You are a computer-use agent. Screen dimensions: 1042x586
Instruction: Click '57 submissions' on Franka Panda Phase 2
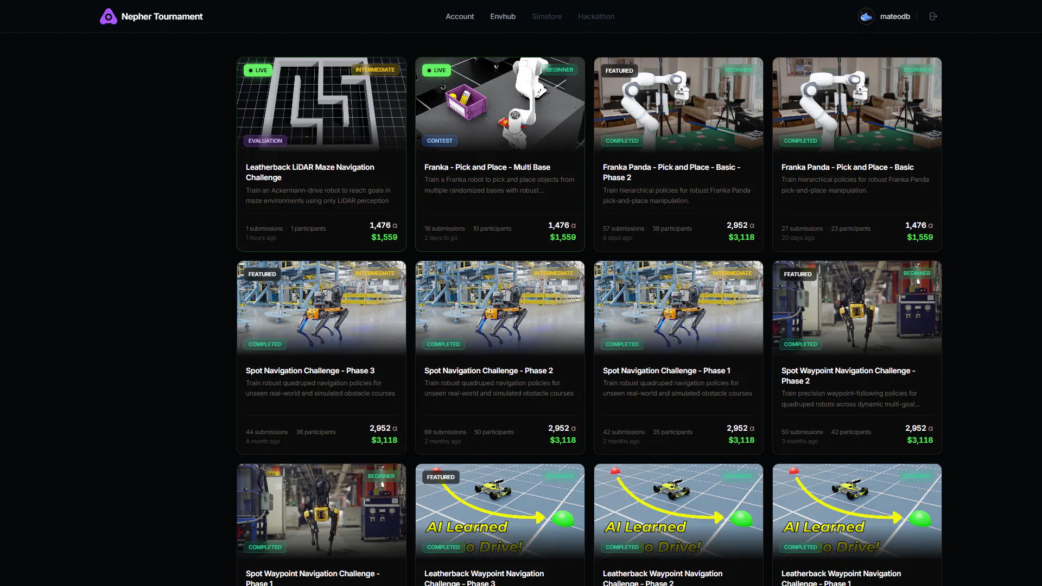pos(624,228)
